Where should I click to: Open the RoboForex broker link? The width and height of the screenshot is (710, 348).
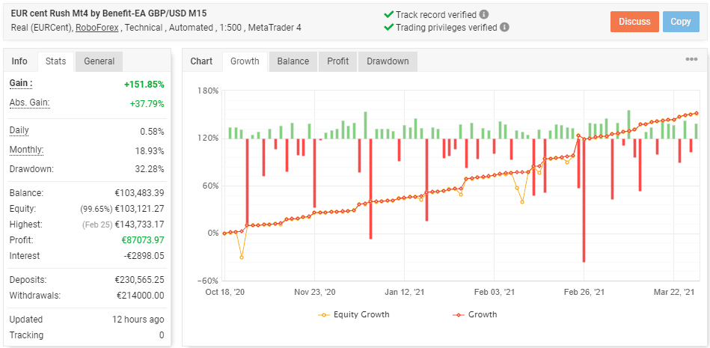pyautogui.click(x=97, y=28)
